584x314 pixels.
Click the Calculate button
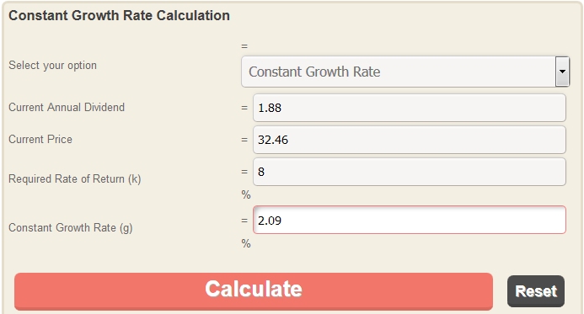(x=254, y=291)
